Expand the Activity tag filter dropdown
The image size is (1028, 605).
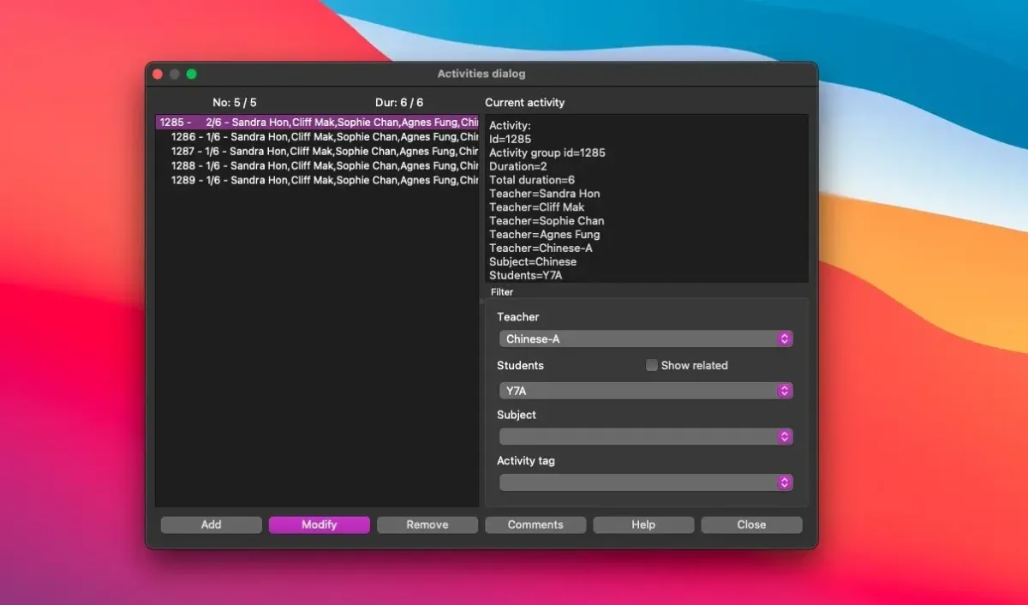[645, 482]
